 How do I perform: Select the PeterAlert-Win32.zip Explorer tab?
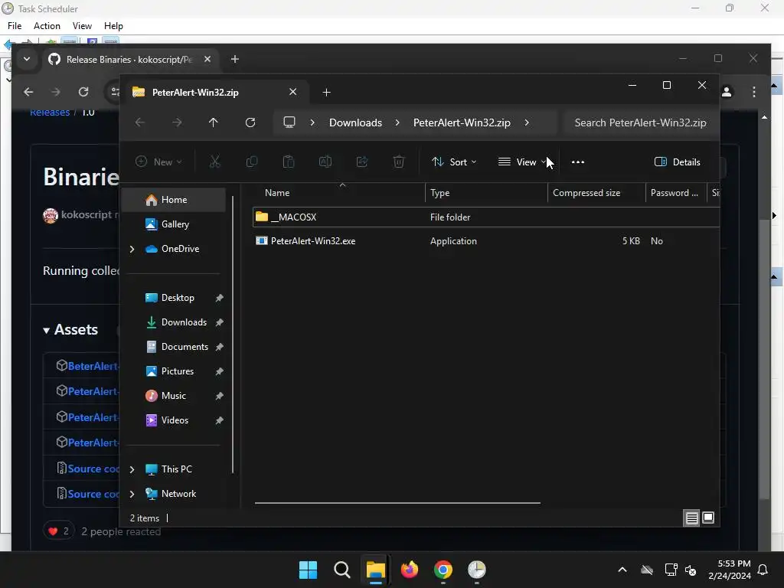click(x=214, y=92)
